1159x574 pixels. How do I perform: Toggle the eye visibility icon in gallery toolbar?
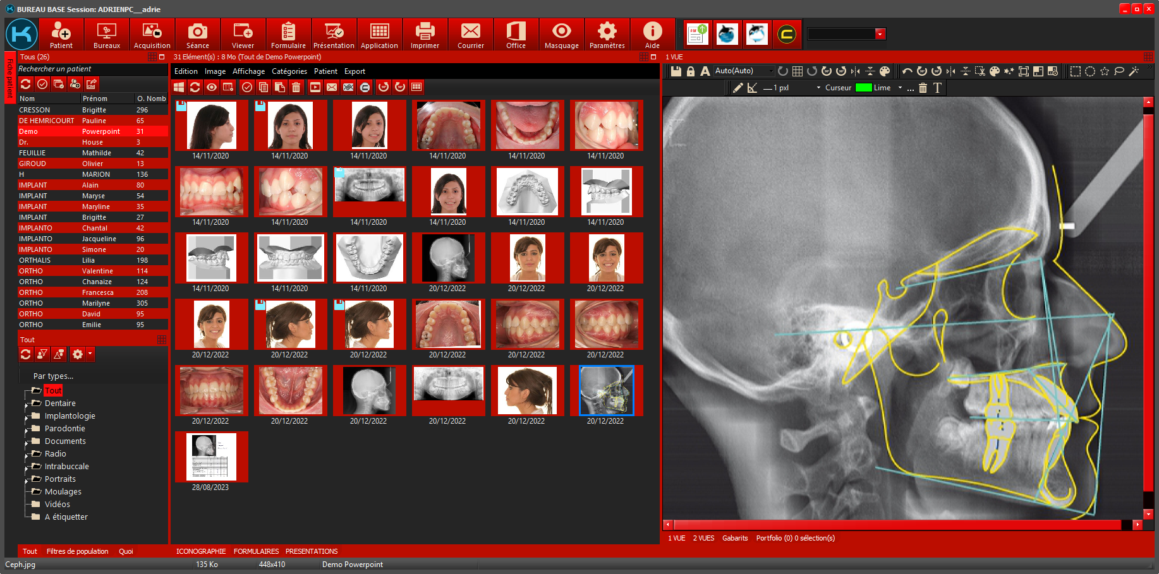pos(212,87)
